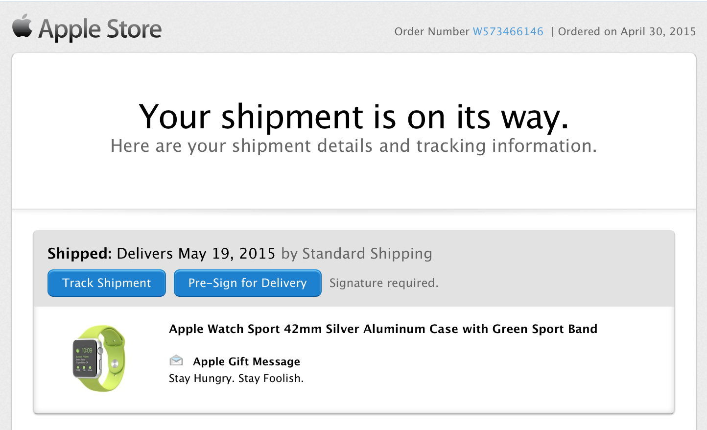Click the Stay Hungry. Stay Foolish. message
The image size is (707, 430).
(x=236, y=379)
